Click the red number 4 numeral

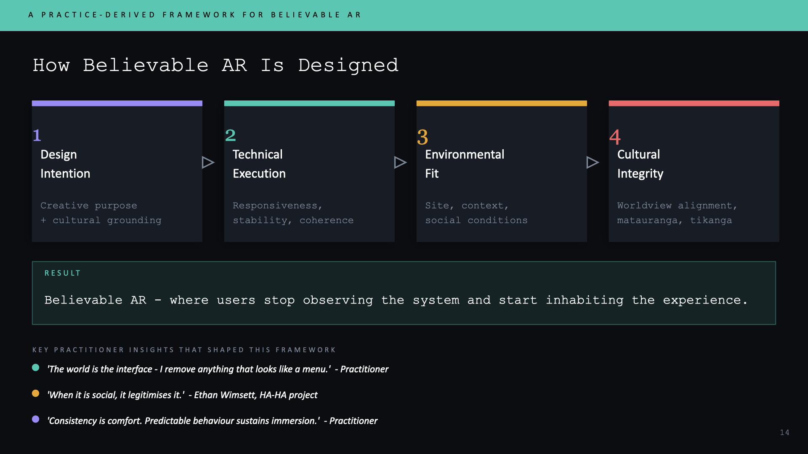tap(615, 137)
